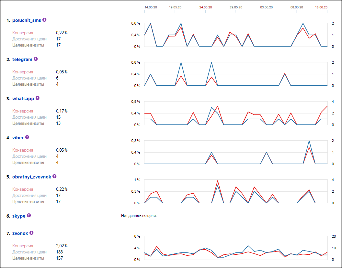Open the skype goal link

19,216
